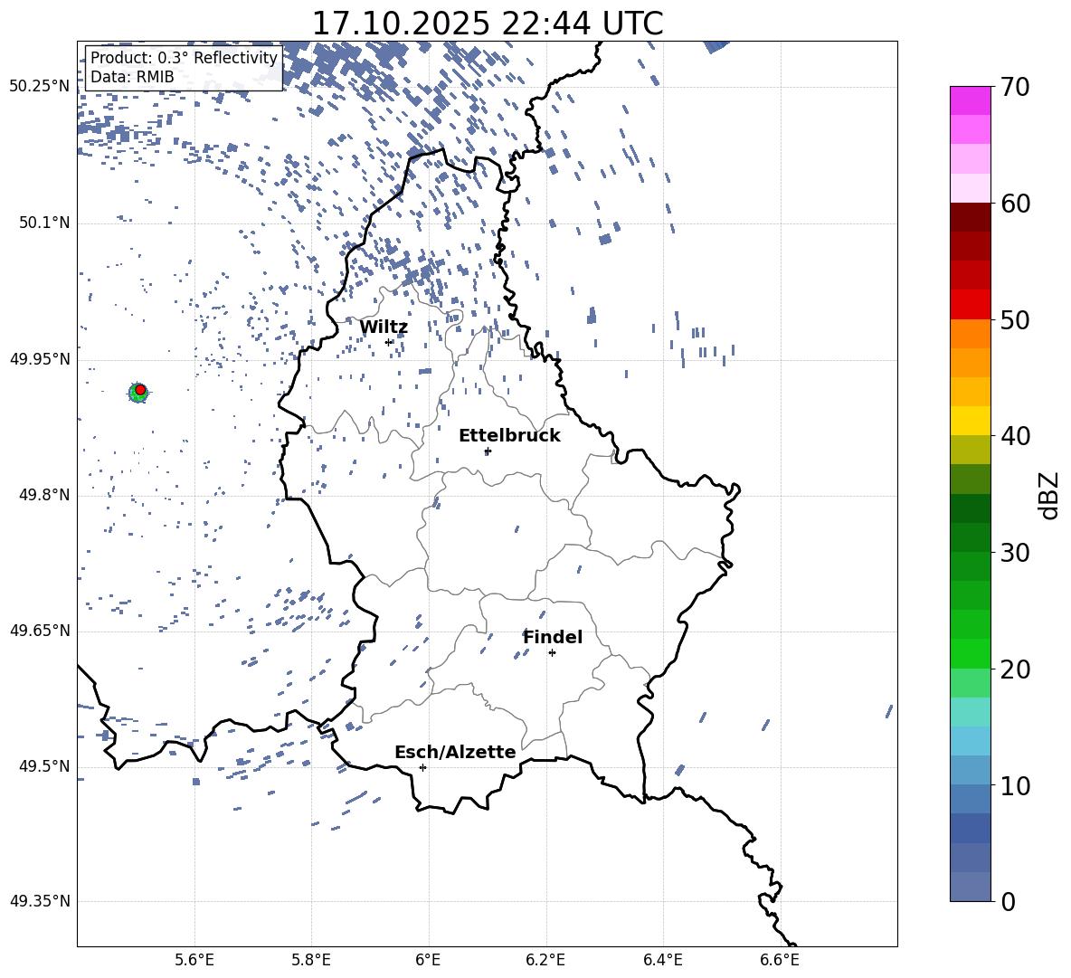Click the 49.65°N latitude label
Image resolution: width=1071 pixels, height=978 pixels.
click(x=40, y=630)
